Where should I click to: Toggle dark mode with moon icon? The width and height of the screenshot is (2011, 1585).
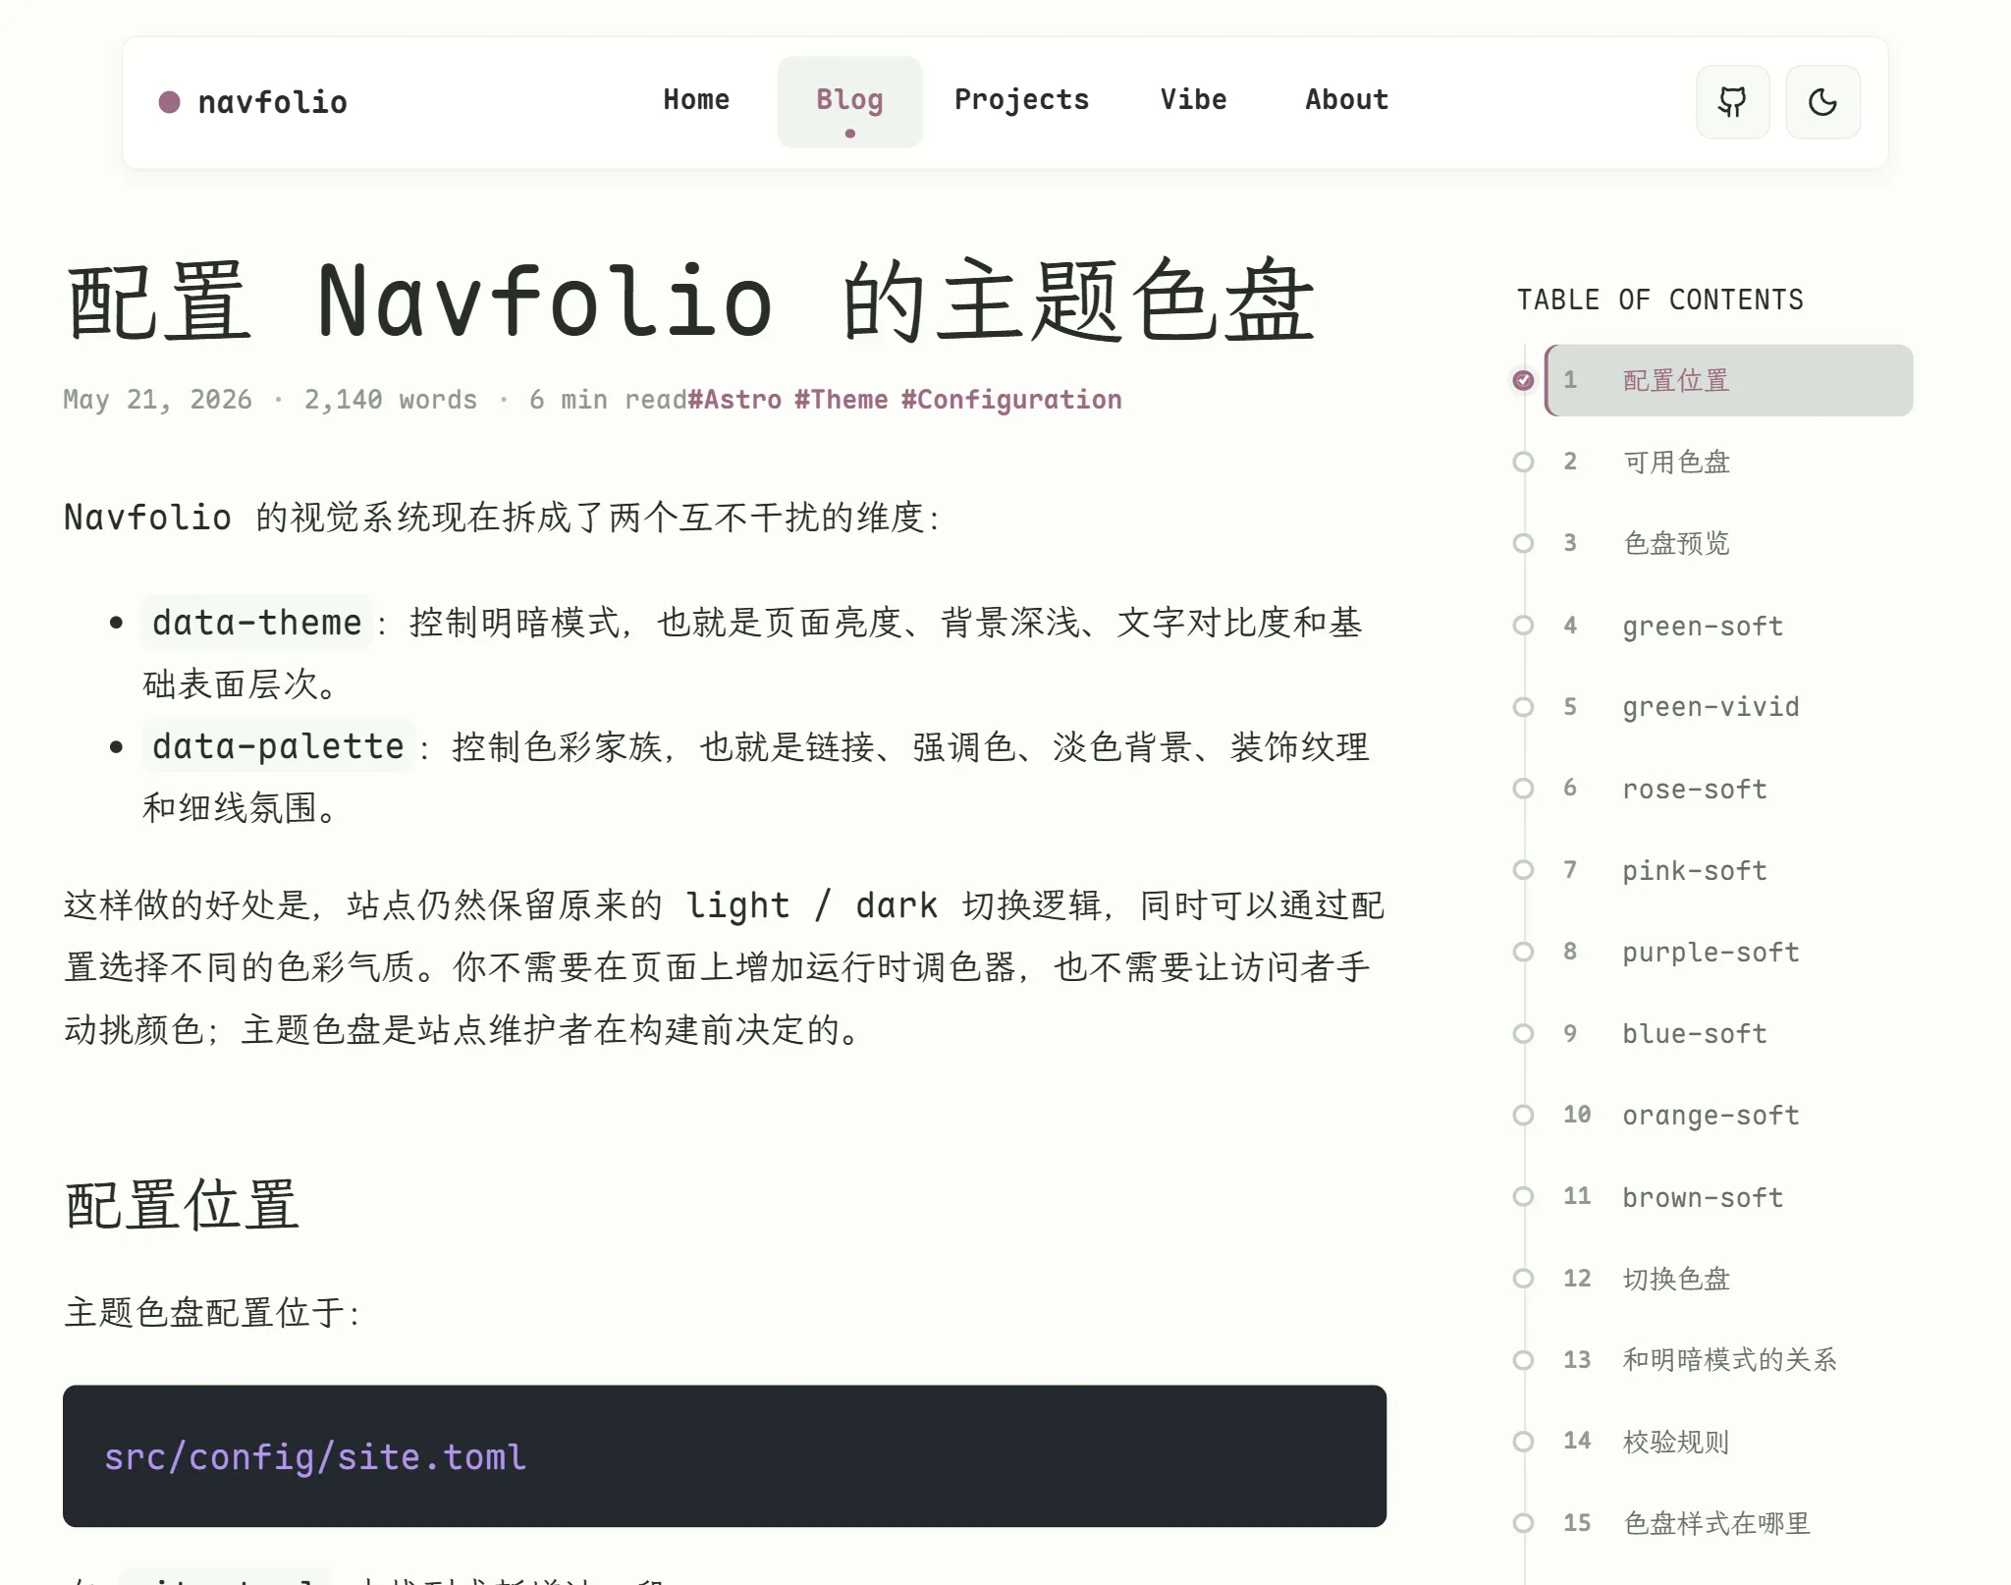(1822, 102)
